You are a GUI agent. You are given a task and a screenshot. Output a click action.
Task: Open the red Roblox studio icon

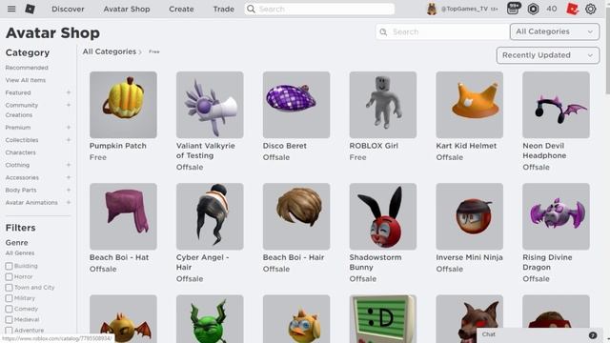[x=572, y=9]
